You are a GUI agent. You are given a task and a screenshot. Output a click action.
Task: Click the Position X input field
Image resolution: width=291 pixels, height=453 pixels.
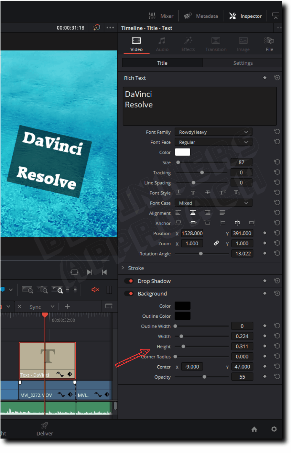point(192,233)
